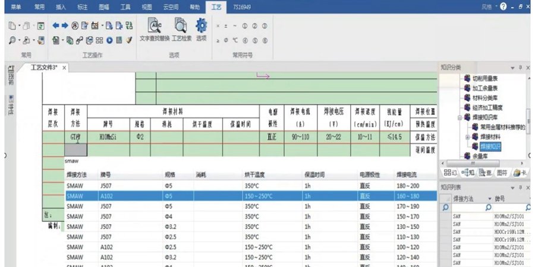This screenshot has height=267, width=535.
Task: Switch to the 标注 ribbon tab
Action: coord(82,7)
